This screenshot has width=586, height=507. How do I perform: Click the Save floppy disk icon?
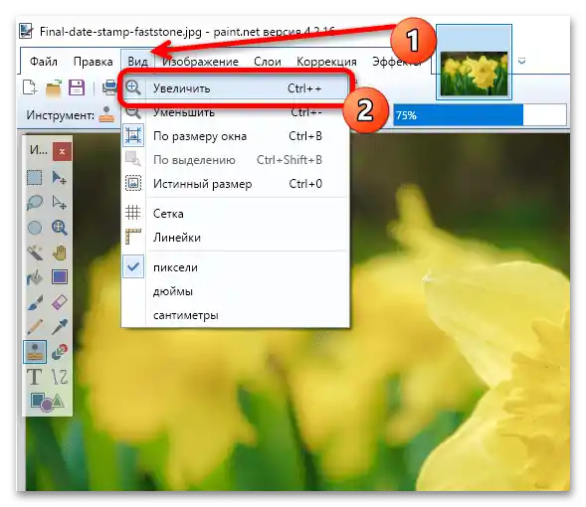point(77,88)
